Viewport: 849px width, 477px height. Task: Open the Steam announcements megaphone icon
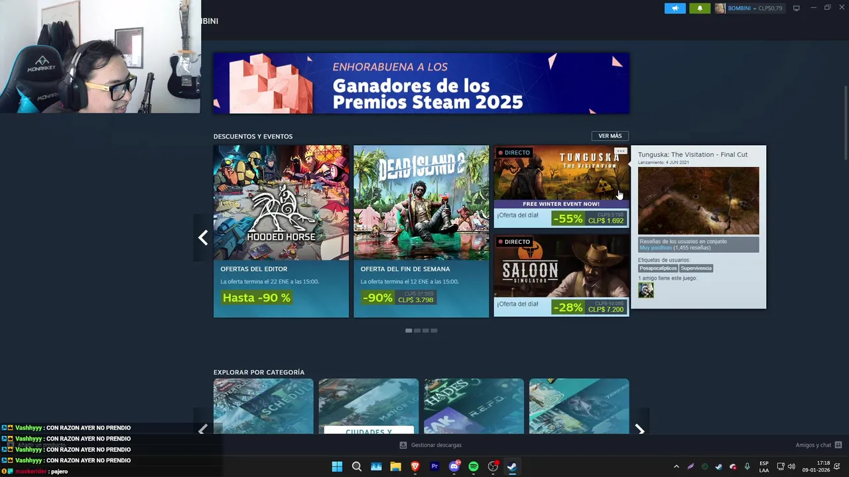pyautogui.click(x=675, y=8)
